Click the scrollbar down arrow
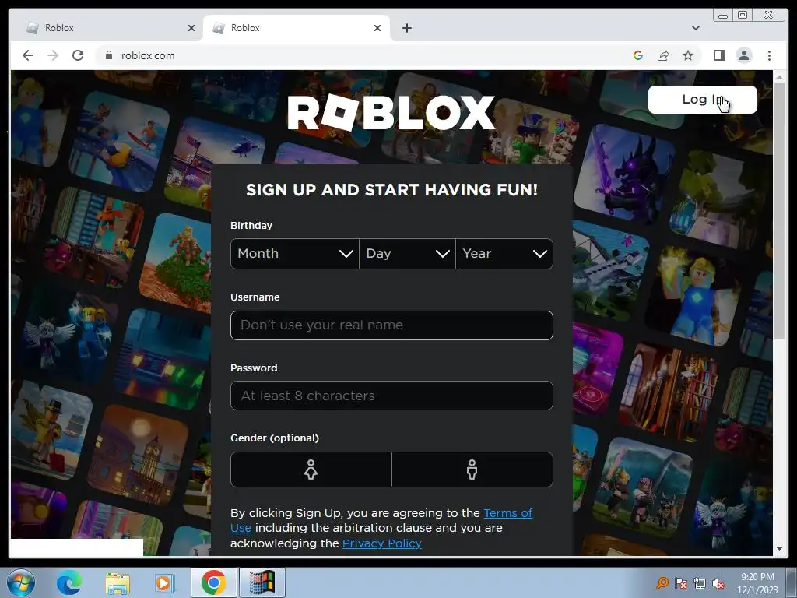Screen dimensions: 797x598 [x=779, y=549]
